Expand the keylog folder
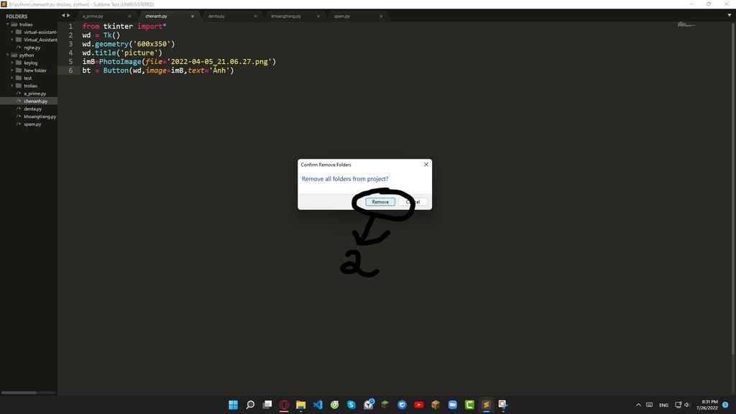736x414 pixels. coord(12,63)
